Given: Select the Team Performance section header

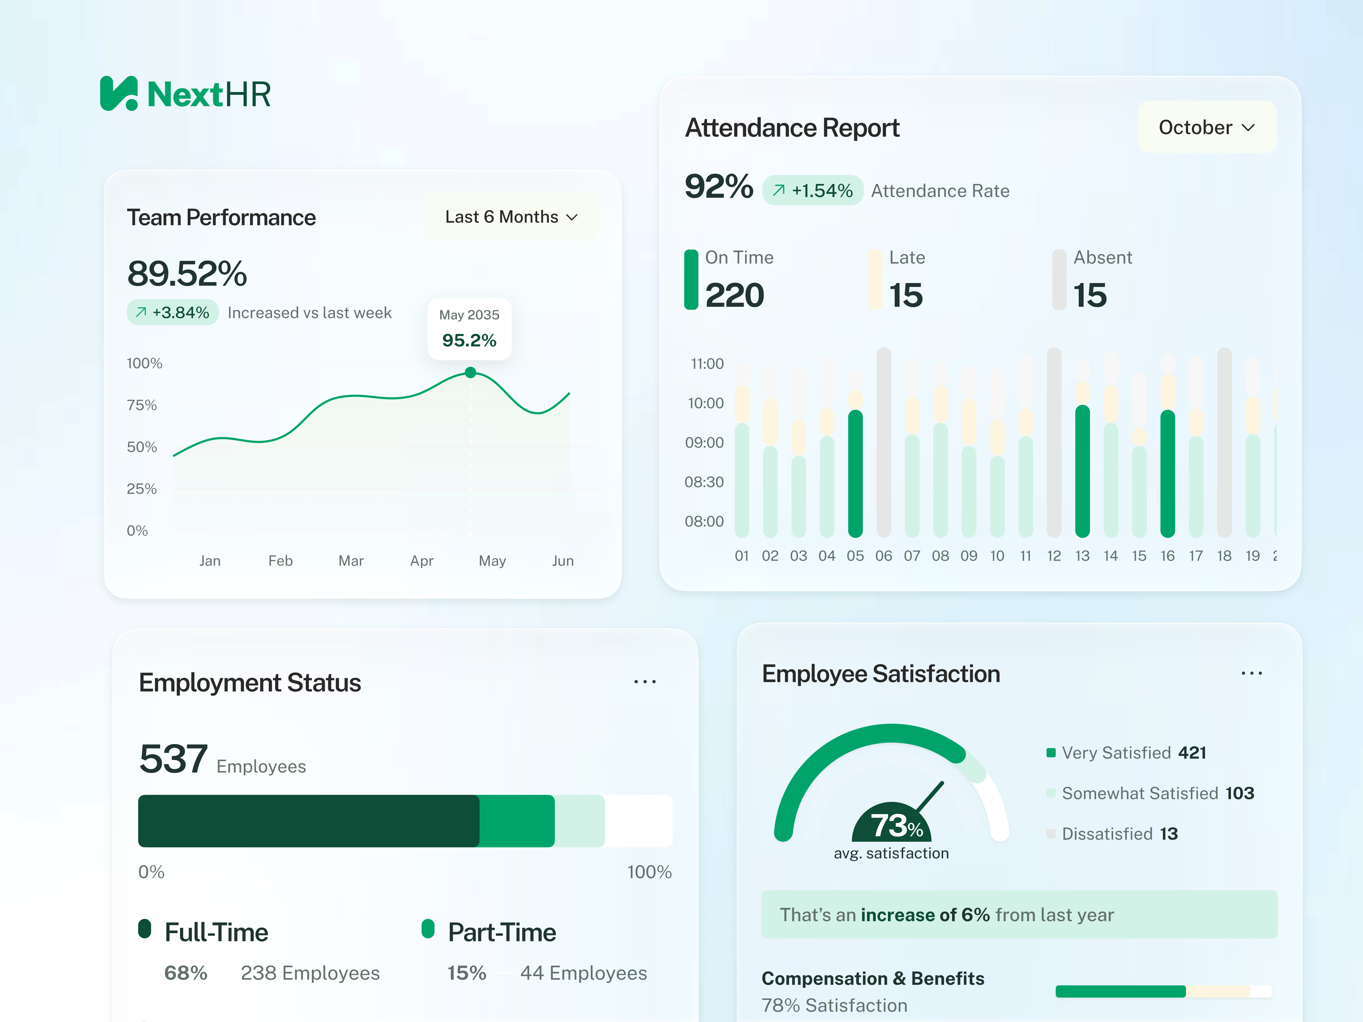Looking at the screenshot, I should [x=221, y=217].
